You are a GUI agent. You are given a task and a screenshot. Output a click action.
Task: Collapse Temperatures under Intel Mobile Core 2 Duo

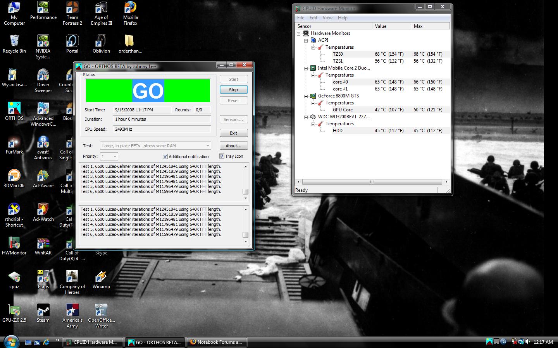coord(313,75)
